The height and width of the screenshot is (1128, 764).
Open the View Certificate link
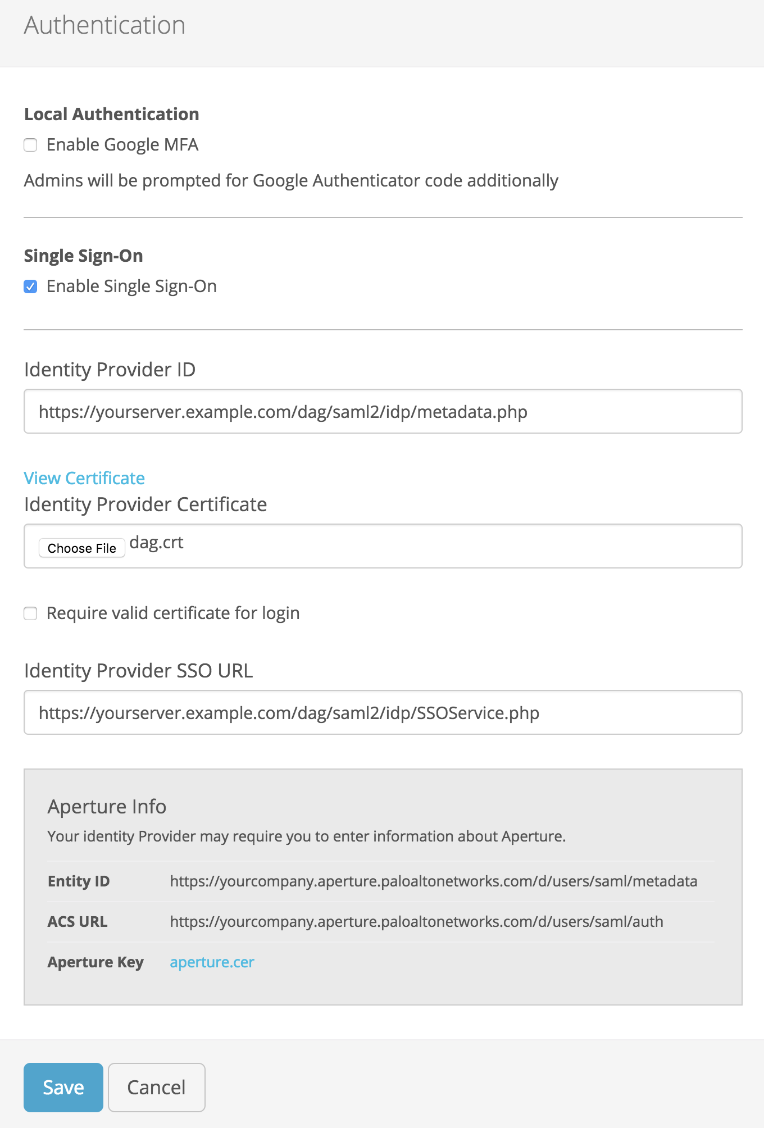pyautogui.click(x=84, y=478)
